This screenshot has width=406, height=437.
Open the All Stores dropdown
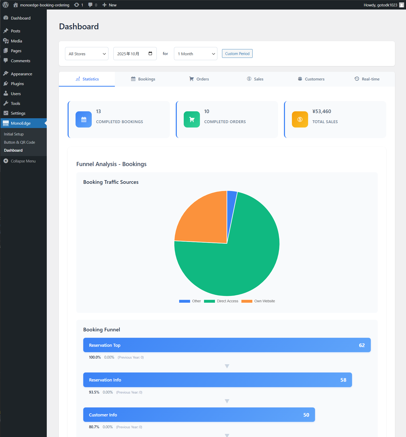point(87,54)
